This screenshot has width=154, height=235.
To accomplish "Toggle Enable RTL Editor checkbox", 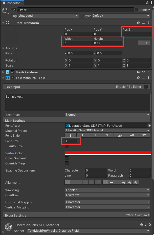I will coord(146,87).
